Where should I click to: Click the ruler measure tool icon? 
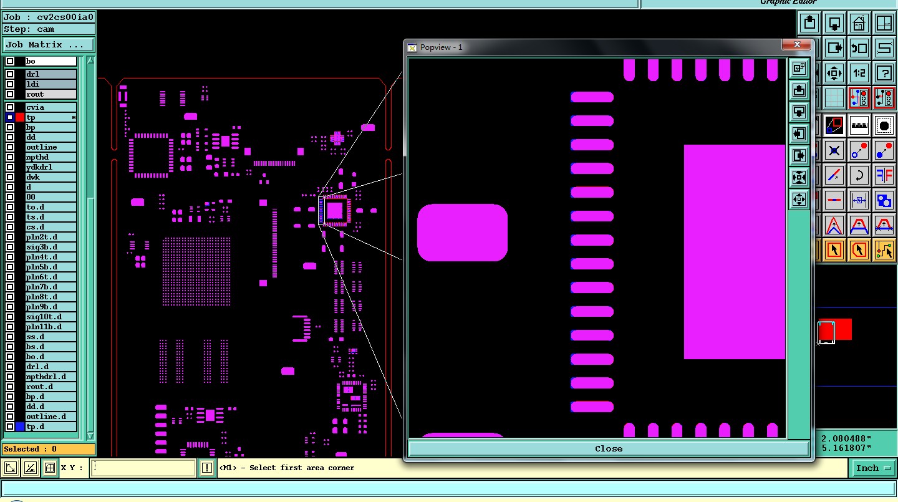point(859,125)
